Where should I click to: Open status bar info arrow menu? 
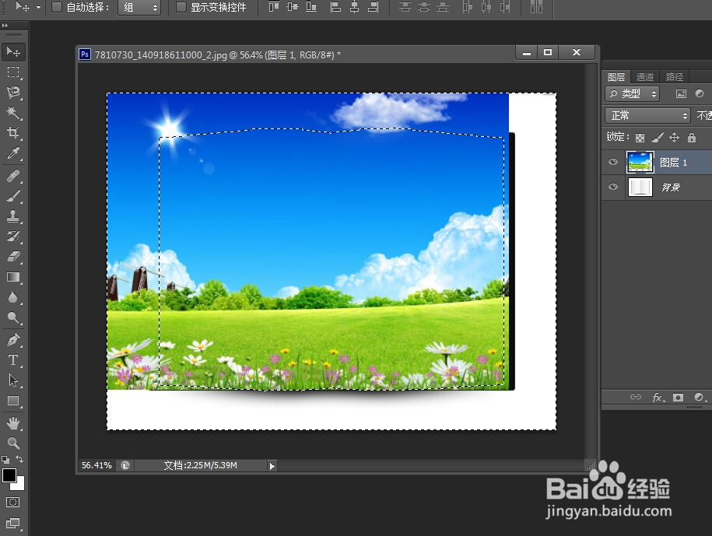coord(272,466)
